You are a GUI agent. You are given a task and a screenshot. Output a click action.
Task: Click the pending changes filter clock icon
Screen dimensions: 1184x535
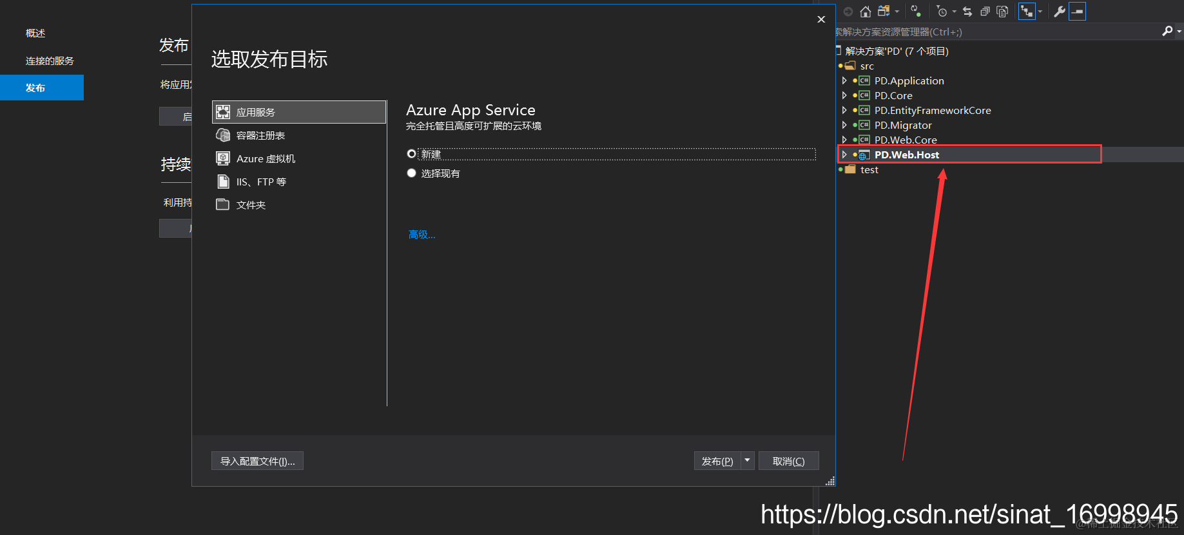pos(942,12)
